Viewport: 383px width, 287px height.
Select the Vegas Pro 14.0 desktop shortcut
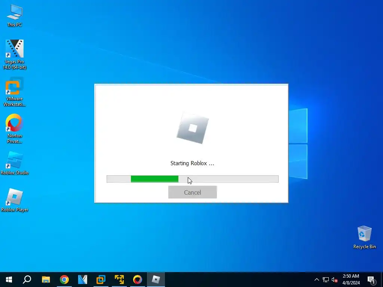(x=15, y=55)
